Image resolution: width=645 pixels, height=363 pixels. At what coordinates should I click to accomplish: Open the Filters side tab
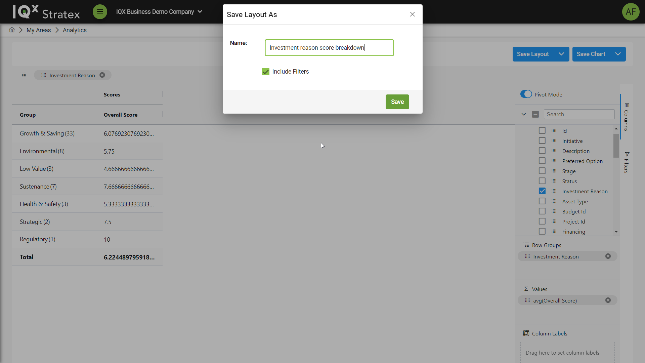627,163
